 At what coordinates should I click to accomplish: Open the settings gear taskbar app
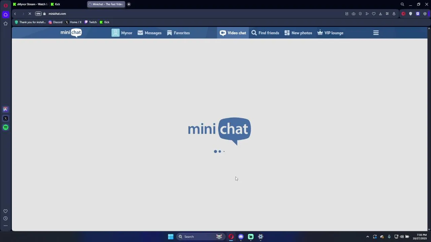point(260,237)
